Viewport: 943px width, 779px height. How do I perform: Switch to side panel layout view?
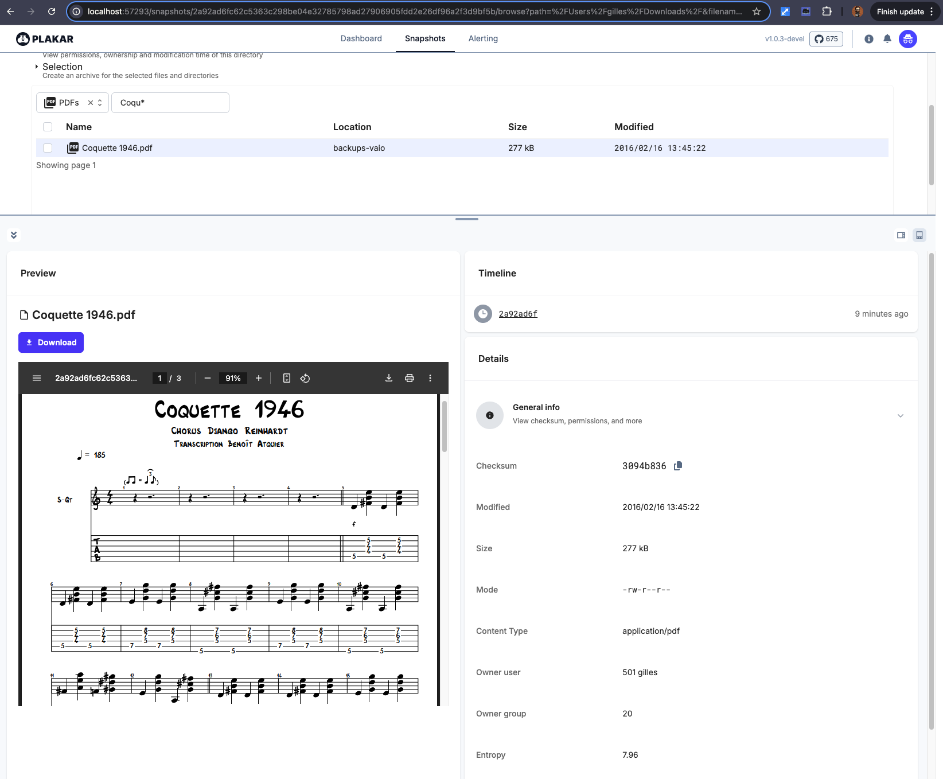pos(901,235)
